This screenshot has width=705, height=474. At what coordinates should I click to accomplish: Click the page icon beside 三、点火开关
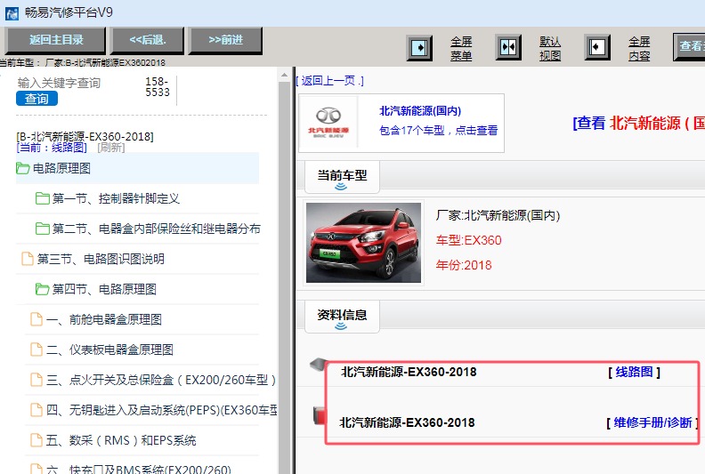36,380
